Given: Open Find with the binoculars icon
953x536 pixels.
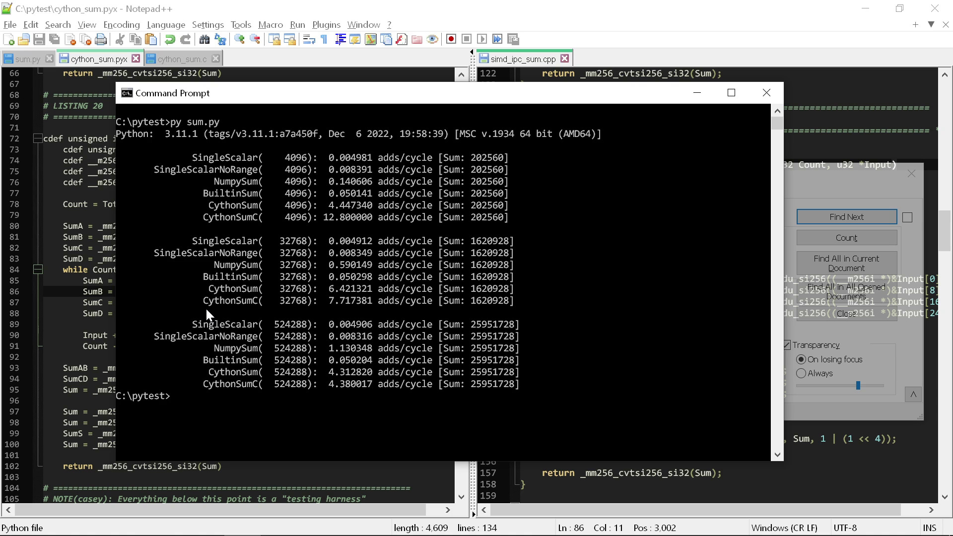Looking at the screenshot, I should pyautogui.click(x=204, y=40).
